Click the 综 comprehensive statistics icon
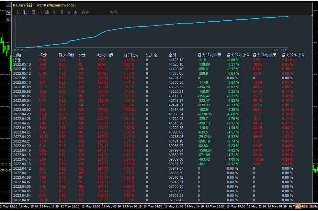 pos(18,12)
